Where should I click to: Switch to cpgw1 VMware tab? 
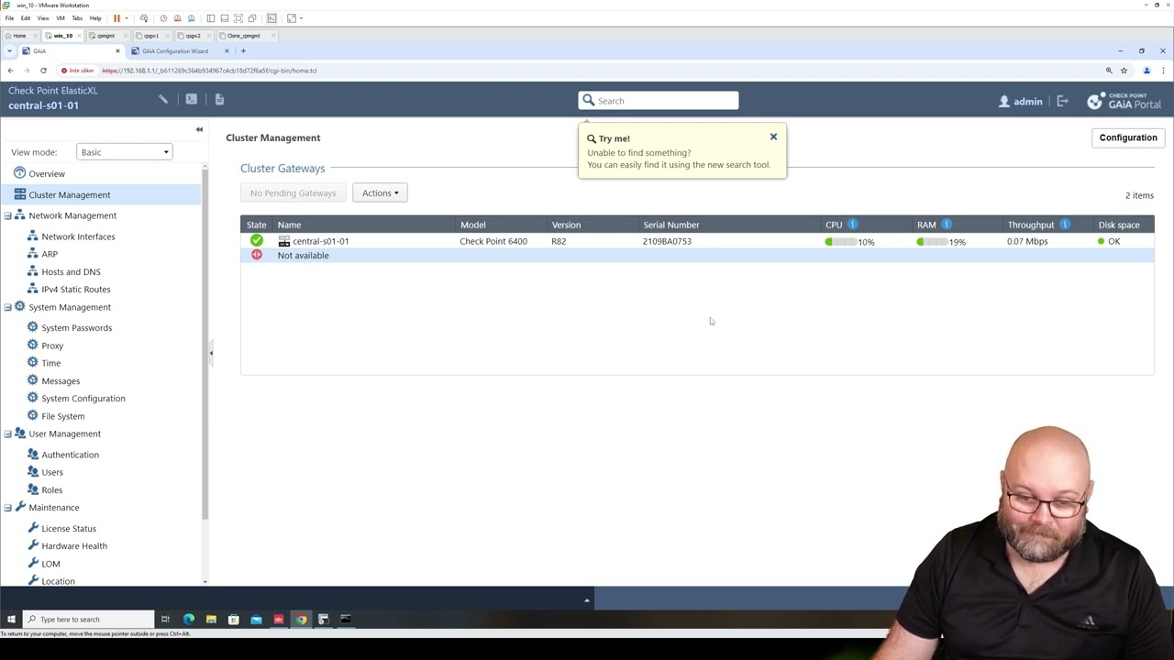tap(150, 36)
